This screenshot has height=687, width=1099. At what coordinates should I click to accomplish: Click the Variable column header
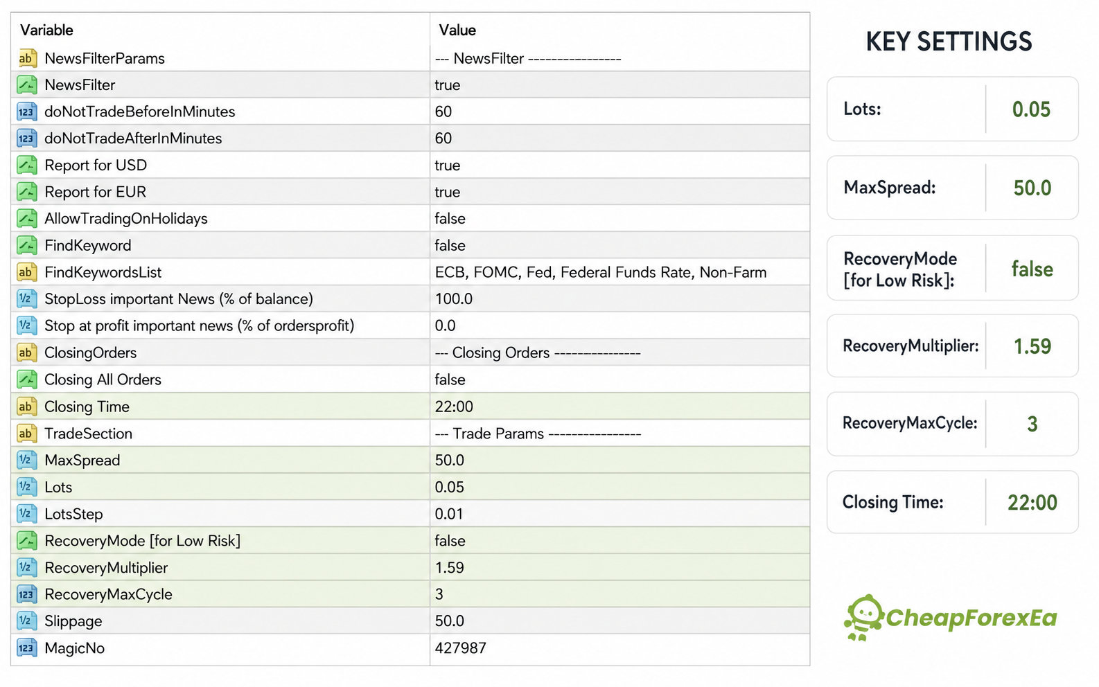[46, 30]
